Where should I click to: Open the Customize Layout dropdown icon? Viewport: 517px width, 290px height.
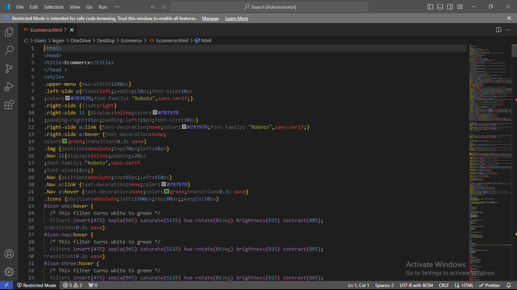pyautogui.click(x=460, y=6)
